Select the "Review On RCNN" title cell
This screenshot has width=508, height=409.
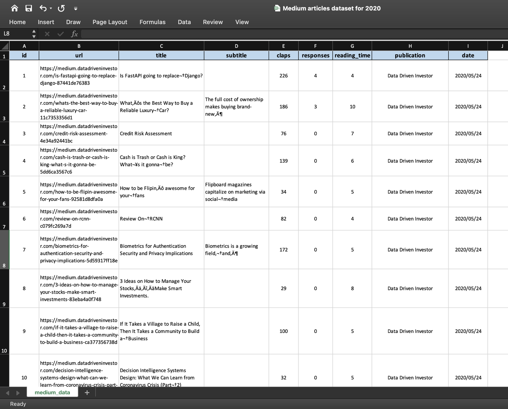pos(162,219)
